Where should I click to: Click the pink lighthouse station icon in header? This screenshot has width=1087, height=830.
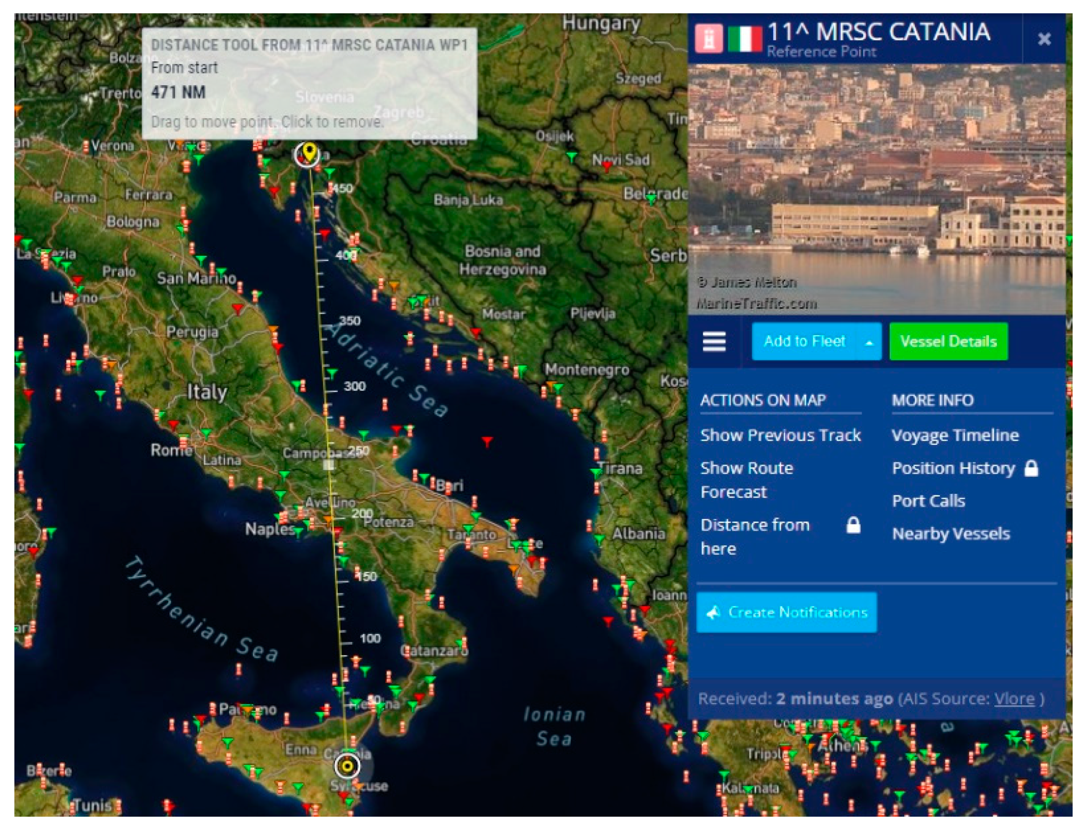709,38
